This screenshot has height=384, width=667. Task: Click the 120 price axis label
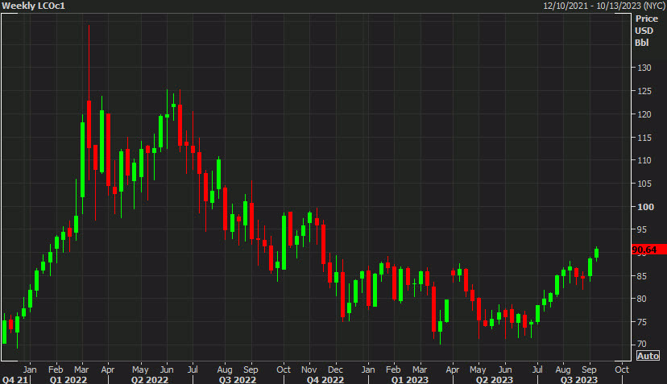tap(644, 114)
